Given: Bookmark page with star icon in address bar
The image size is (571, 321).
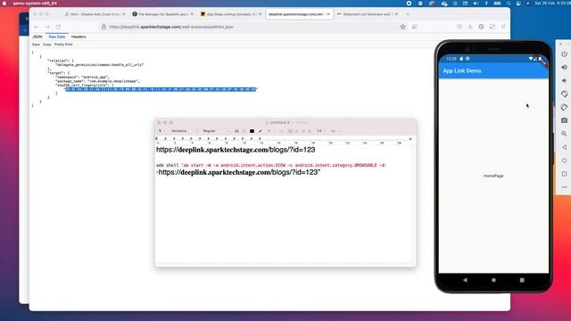Looking at the screenshot, I should (402, 27).
